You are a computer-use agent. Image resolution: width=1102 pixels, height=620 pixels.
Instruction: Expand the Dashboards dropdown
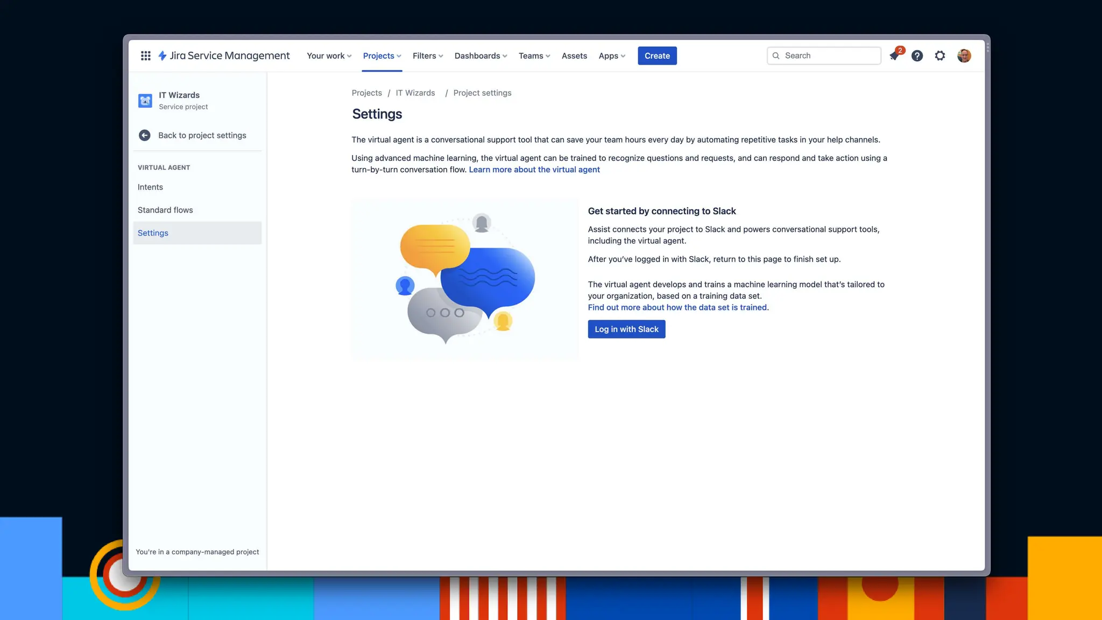pyautogui.click(x=481, y=55)
